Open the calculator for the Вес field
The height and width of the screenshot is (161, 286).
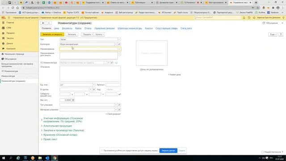[73, 100]
